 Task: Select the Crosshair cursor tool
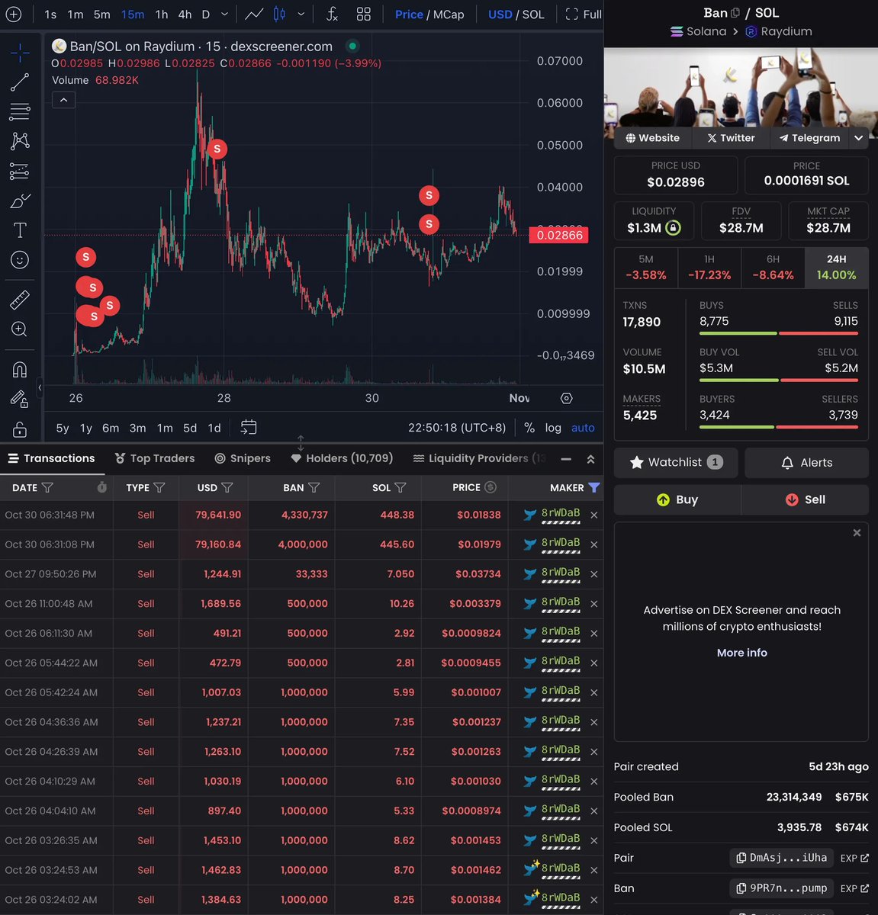tap(20, 53)
